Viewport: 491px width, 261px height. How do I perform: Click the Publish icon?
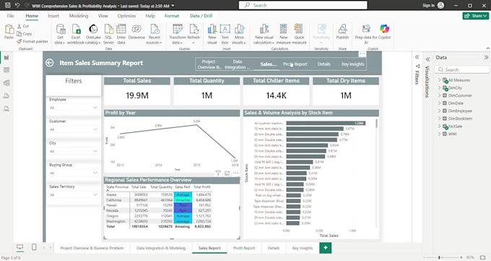click(342, 32)
